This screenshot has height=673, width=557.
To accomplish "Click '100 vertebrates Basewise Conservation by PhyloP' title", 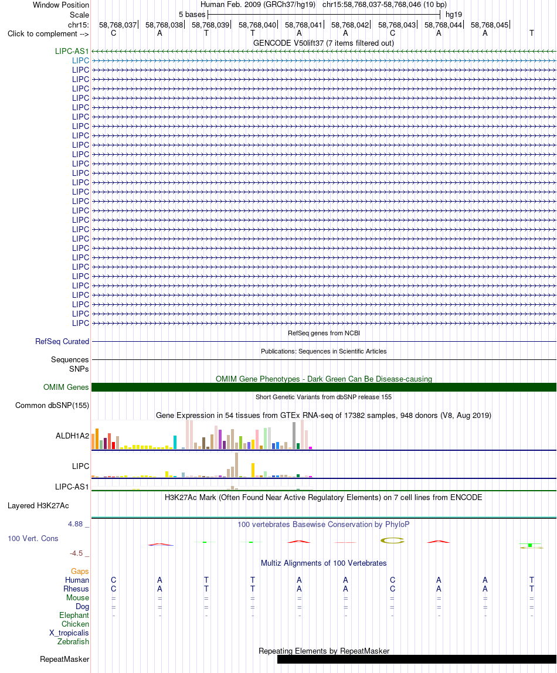I will [324, 525].
